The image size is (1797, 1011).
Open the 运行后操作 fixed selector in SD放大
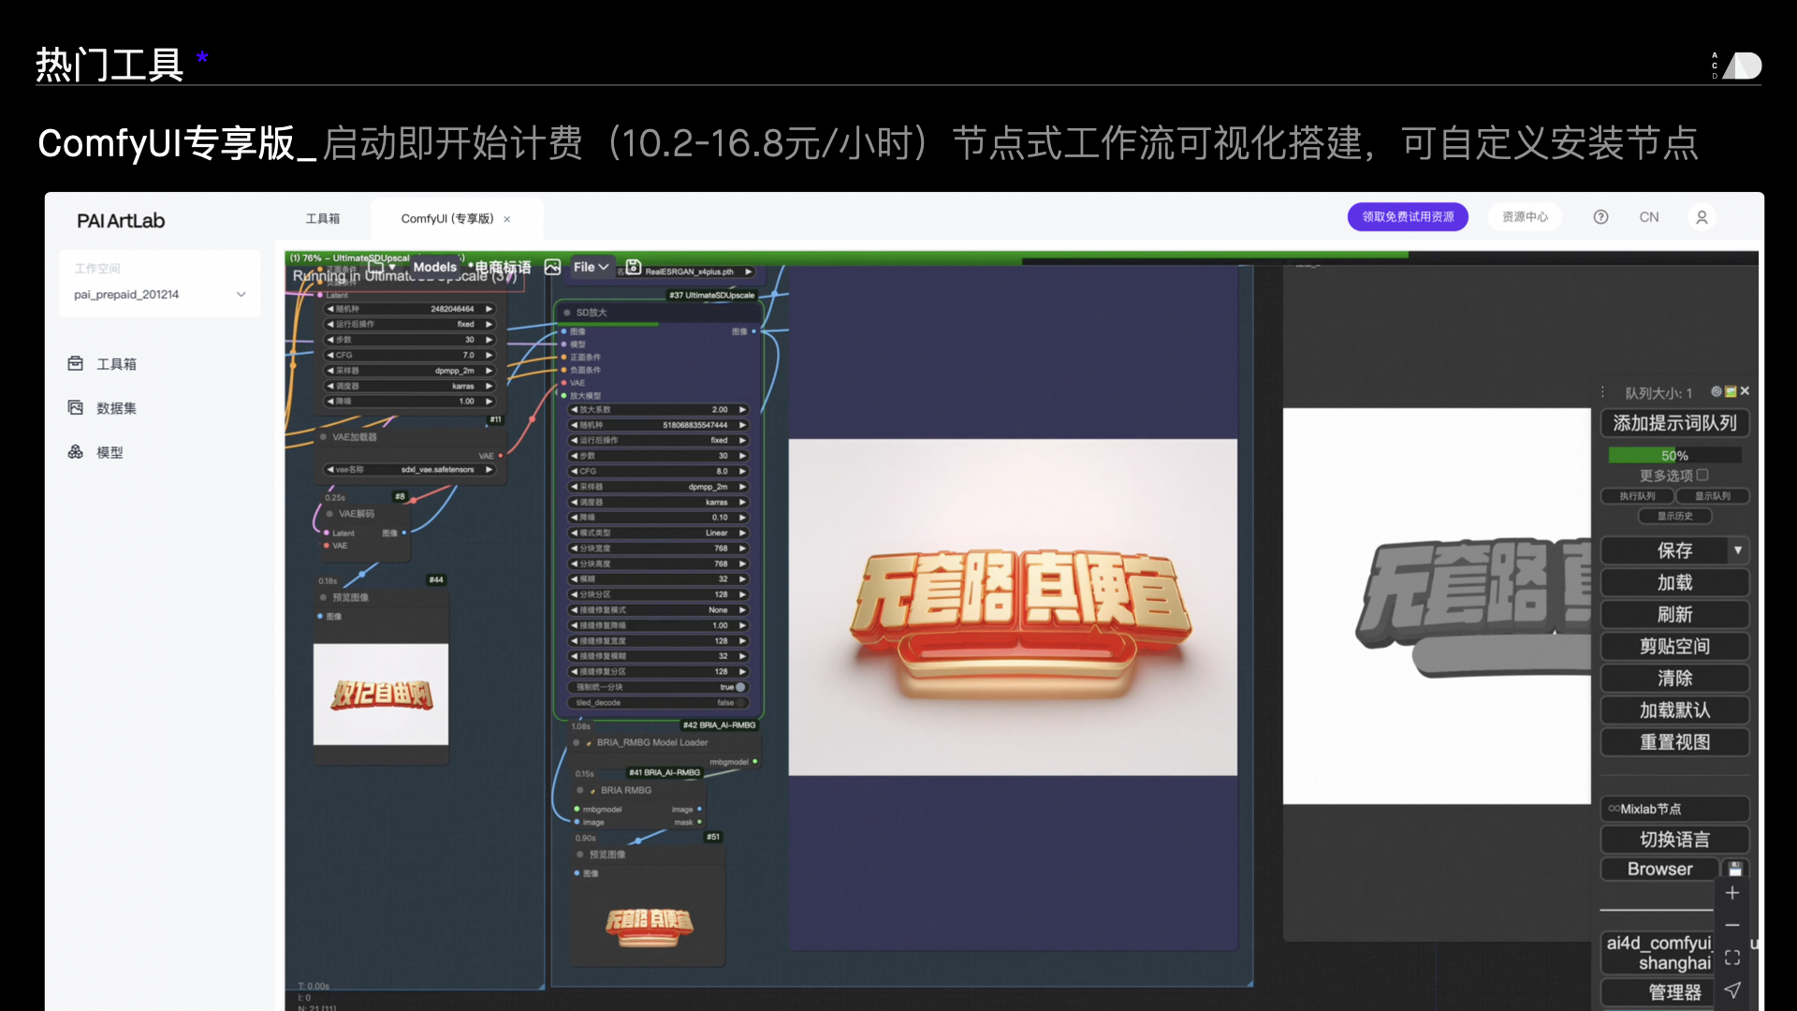(x=659, y=440)
